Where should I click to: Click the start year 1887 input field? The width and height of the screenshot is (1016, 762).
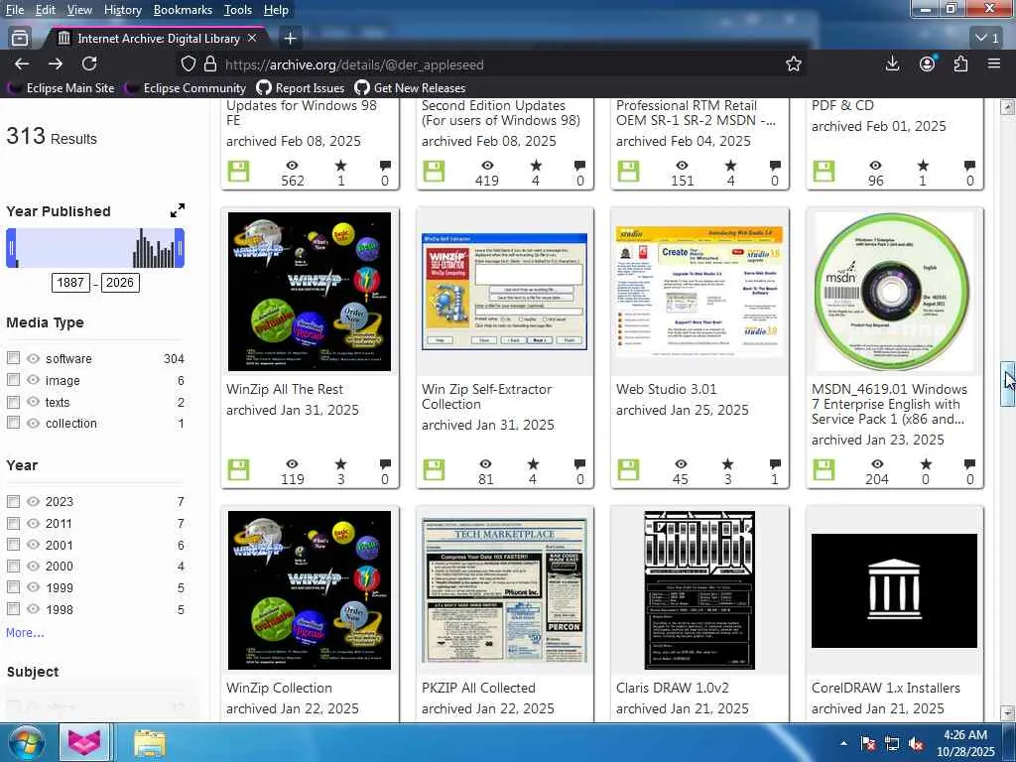coord(70,283)
